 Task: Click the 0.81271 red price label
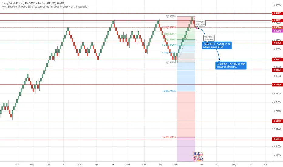tap(278, 70)
